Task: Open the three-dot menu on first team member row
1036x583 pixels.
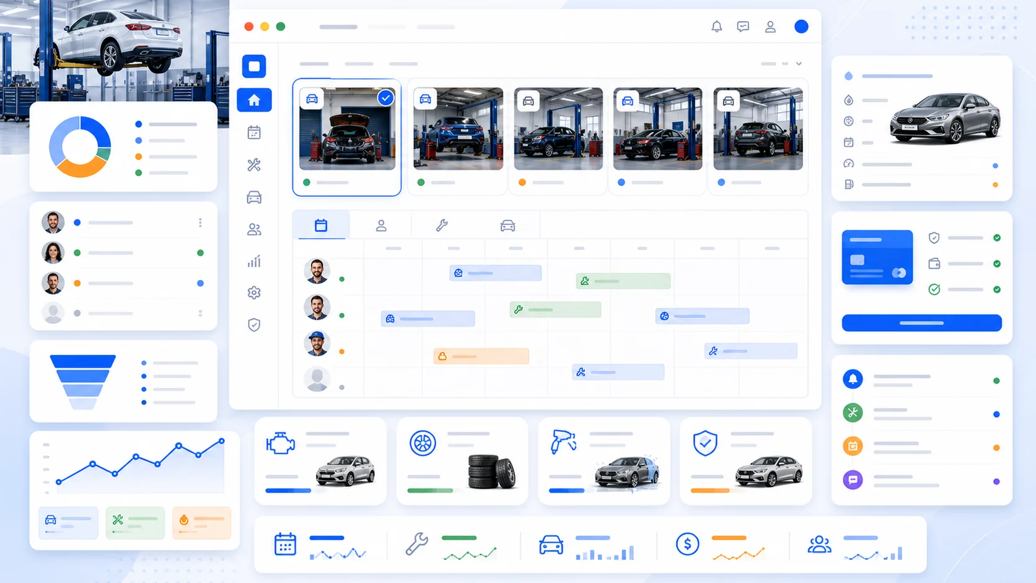Action: [200, 222]
